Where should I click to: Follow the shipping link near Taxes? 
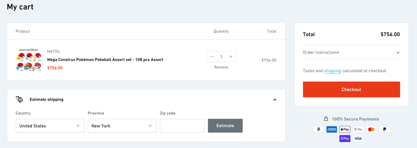tap(332, 71)
